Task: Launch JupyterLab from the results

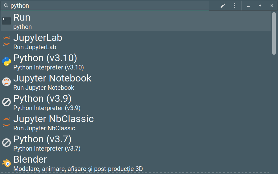Action: pos(136,41)
